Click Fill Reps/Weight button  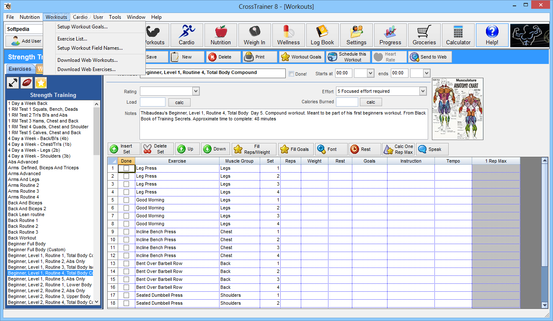pyautogui.click(x=254, y=149)
